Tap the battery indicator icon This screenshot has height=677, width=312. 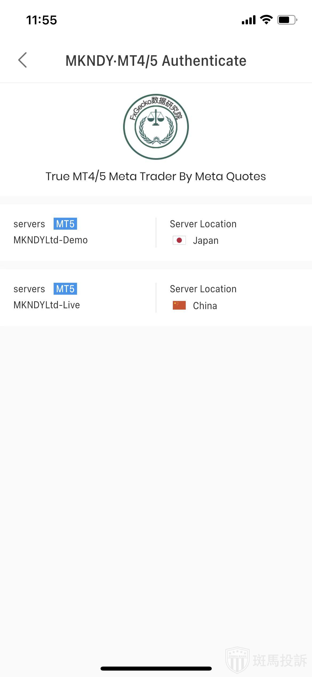tap(287, 20)
